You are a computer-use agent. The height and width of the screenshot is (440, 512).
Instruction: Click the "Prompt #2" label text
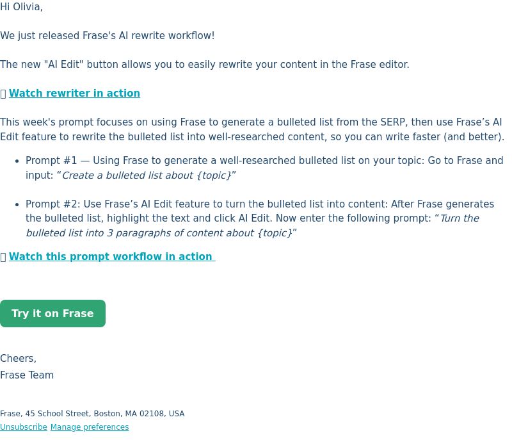tap(52, 204)
